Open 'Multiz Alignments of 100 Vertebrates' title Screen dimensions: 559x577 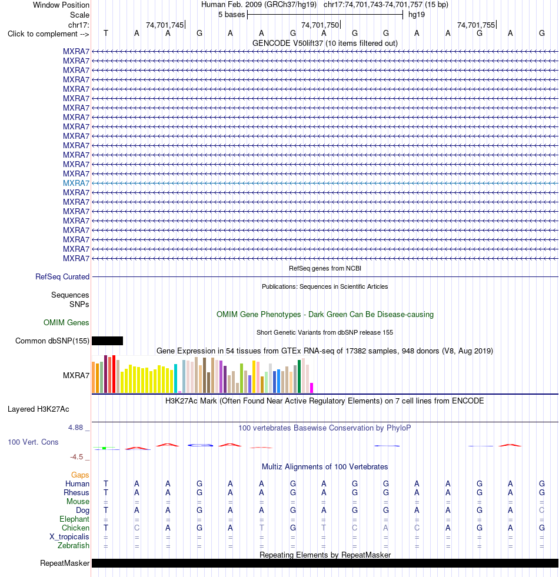tap(325, 467)
